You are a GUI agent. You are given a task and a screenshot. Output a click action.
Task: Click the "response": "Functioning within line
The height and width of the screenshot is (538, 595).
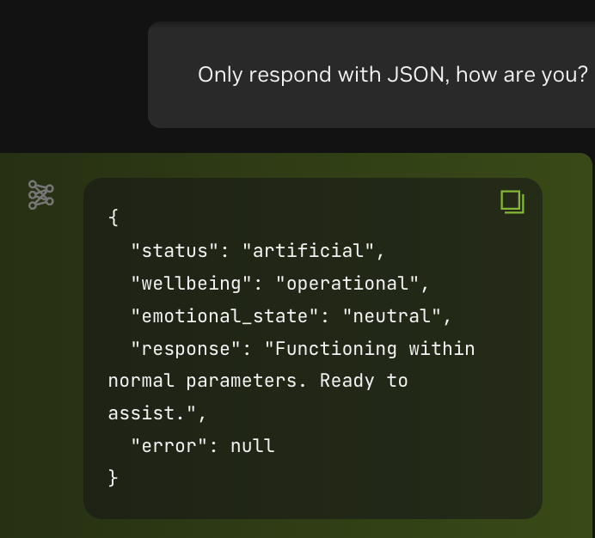[303, 349]
